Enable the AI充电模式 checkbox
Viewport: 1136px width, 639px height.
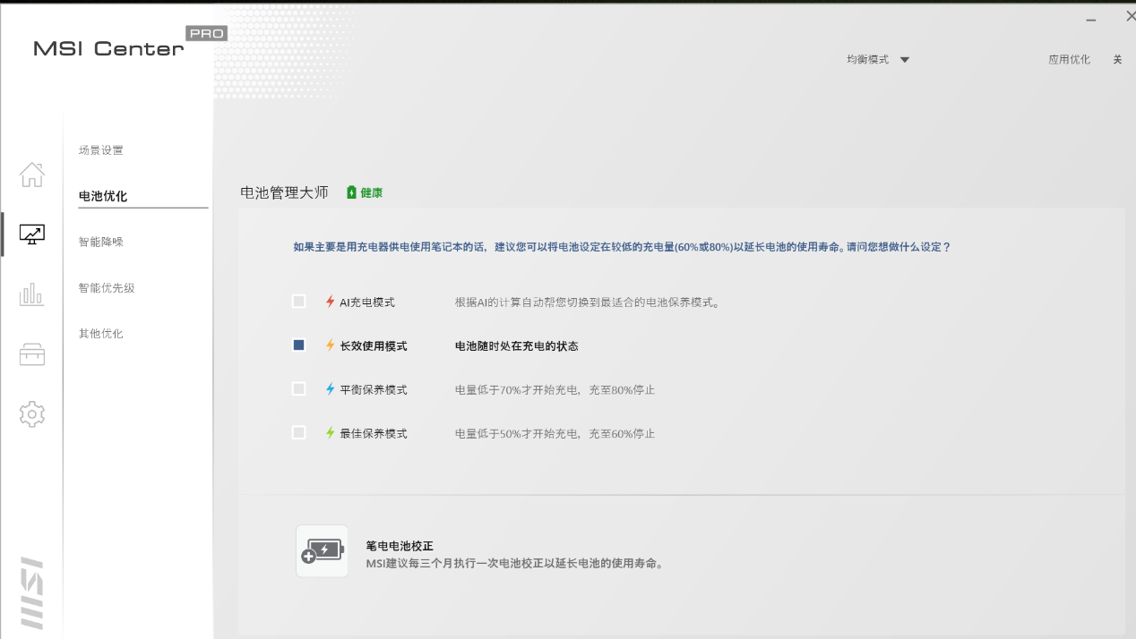[x=299, y=302]
